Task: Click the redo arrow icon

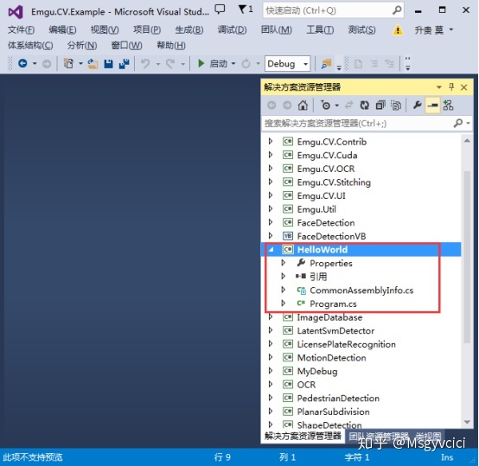Action: 171,63
